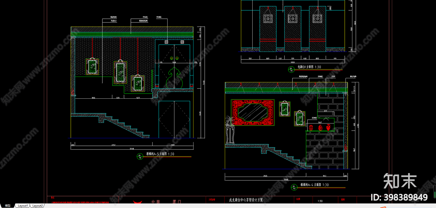
Task: Click the 3752 dimension under A-5 elevation
Action: (x=113, y=145)
